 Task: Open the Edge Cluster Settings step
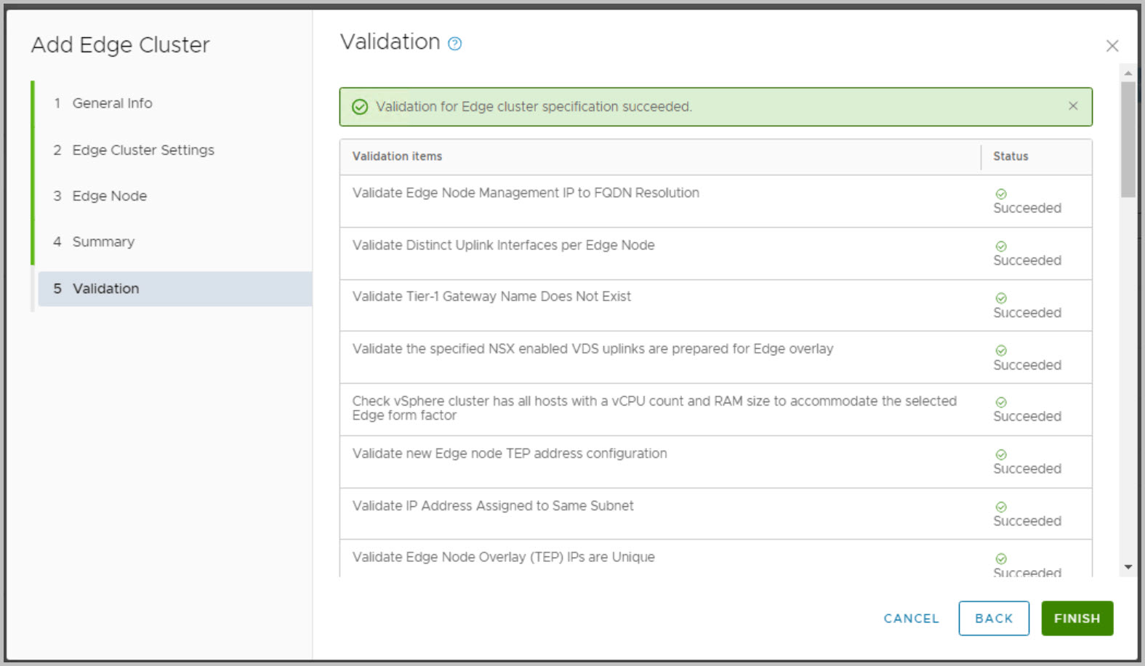(142, 150)
